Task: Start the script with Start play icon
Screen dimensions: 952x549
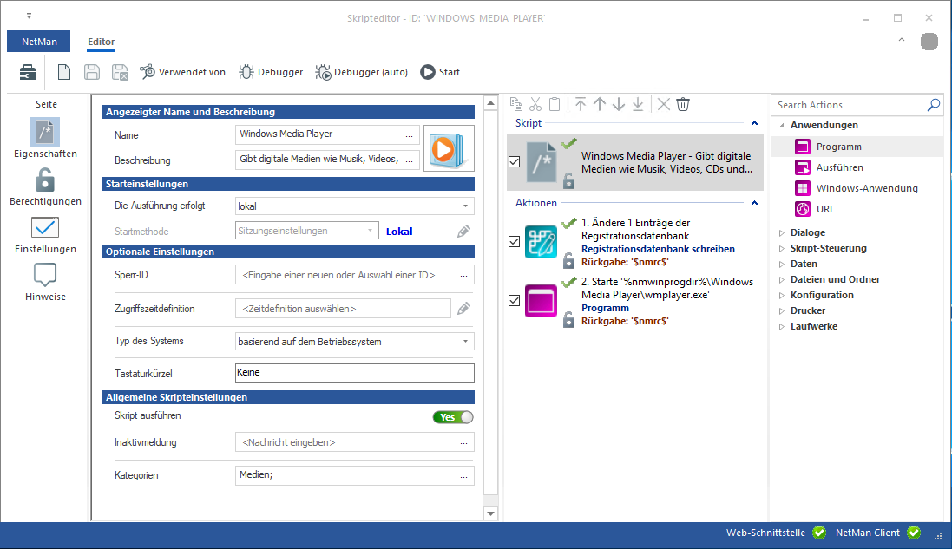Action: [428, 72]
